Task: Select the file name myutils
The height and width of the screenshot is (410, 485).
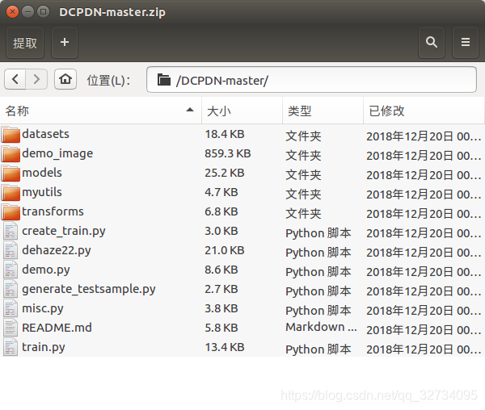Action: click(x=42, y=193)
